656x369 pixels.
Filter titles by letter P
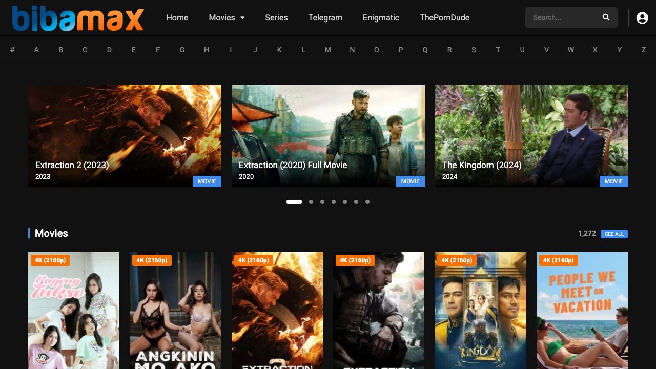click(401, 50)
